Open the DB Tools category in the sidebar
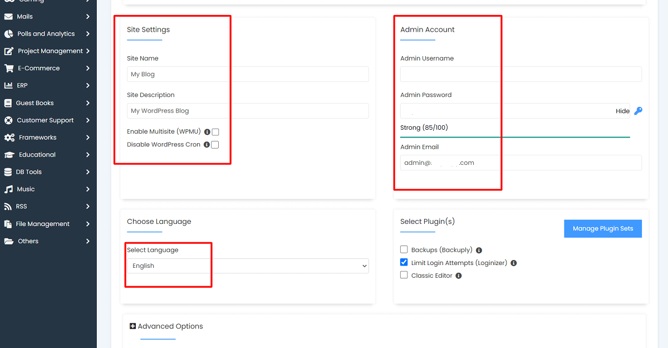The height and width of the screenshot is (348, 668). [48, 171]
